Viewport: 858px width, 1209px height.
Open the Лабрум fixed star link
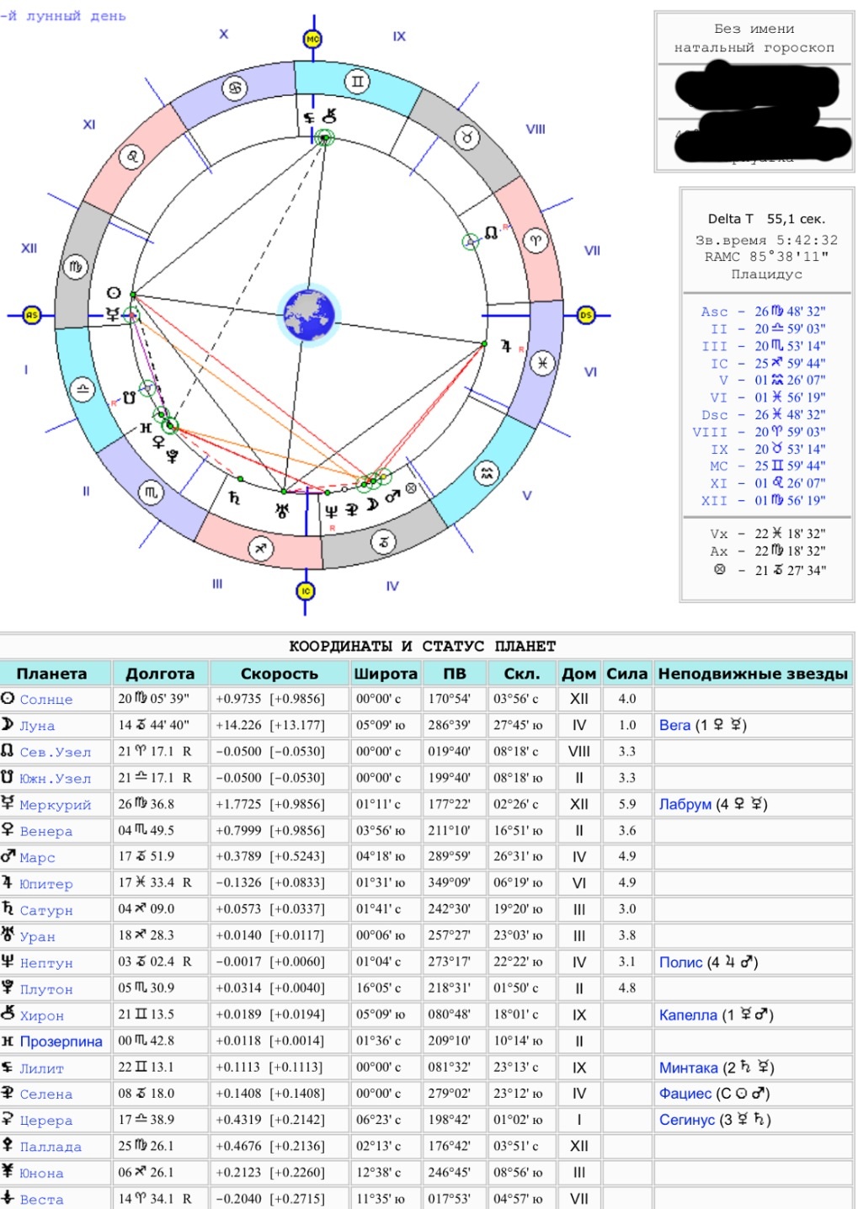click(685, 804)
